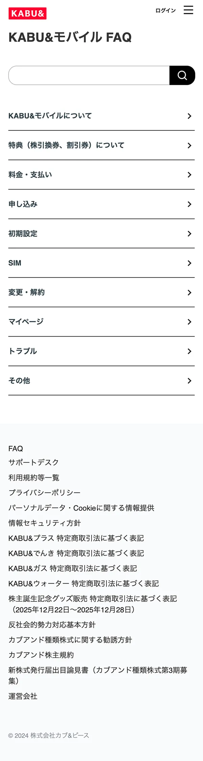Click the FAQ search input field

pyautogui.click(x=89, y=75)
